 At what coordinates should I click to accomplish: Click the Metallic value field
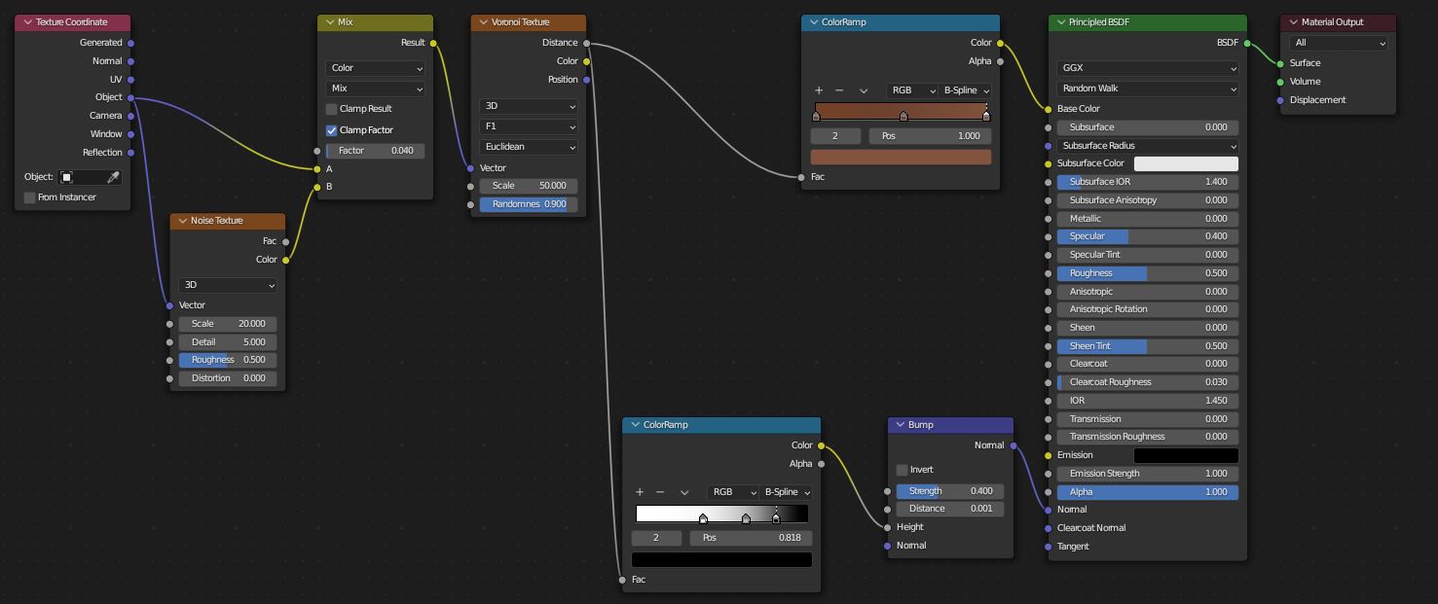(x=1148, y=219)
